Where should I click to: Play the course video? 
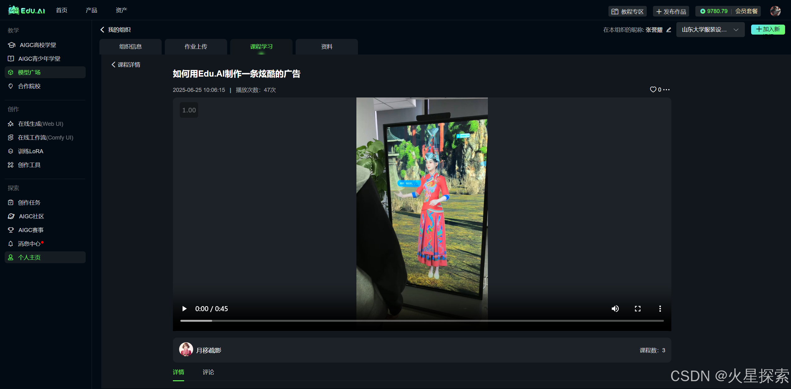click(x=184, y=309)
